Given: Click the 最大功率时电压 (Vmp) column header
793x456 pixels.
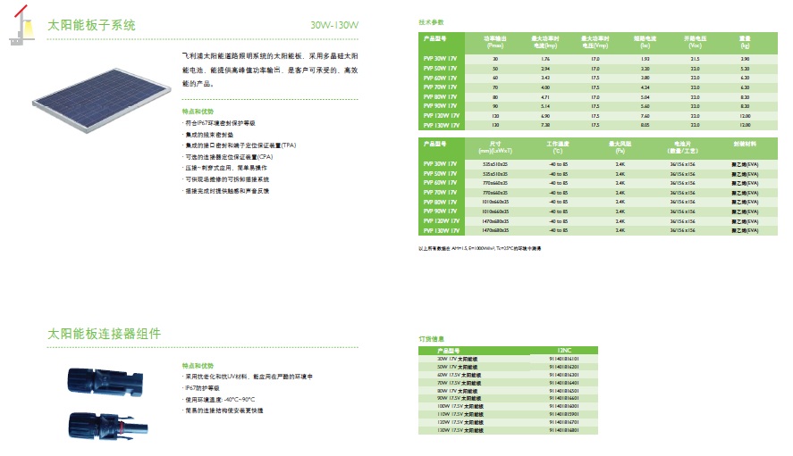Looking at the screenshot, I should [595, 43].
